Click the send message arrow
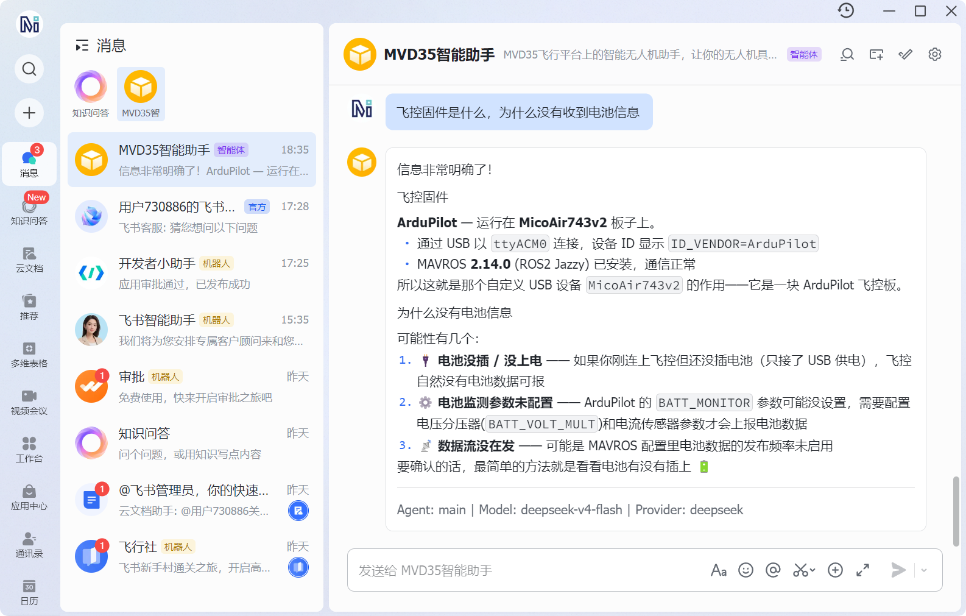 [x=898, y=570]
